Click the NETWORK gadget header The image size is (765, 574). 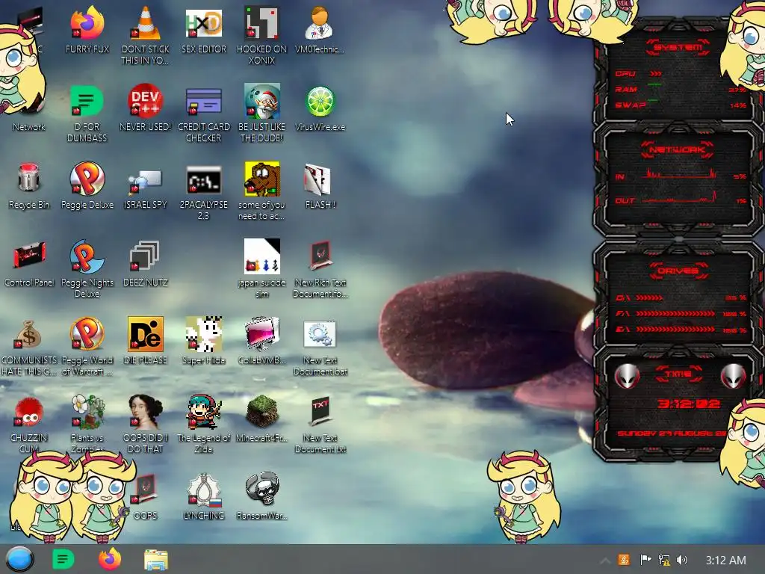(x=677, y=149)
